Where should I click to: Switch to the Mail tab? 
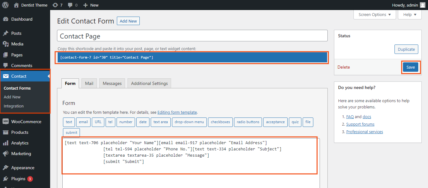[89, 83]
